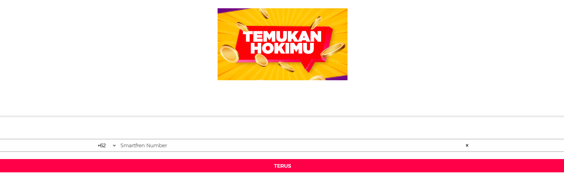Click the small coin at the bubble's upper-left corner
Viewport: 564px width, 181px height.
coord(242,27)
